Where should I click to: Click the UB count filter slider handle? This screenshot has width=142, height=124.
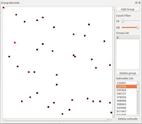138,27
